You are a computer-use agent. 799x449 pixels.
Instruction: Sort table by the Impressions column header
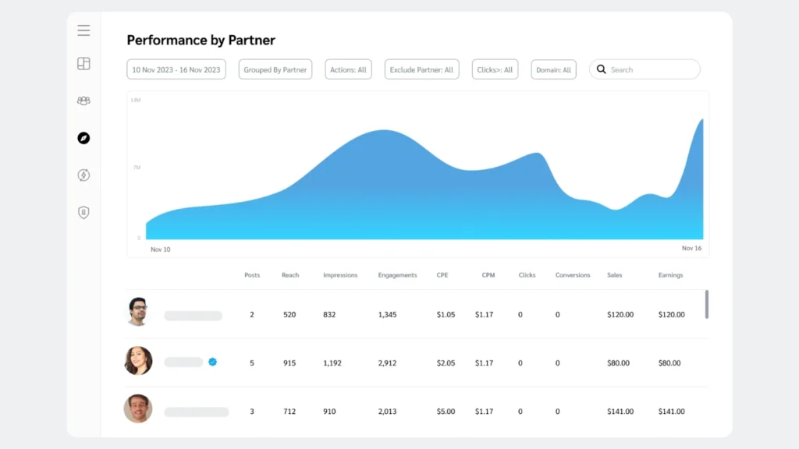click(339, 274)
